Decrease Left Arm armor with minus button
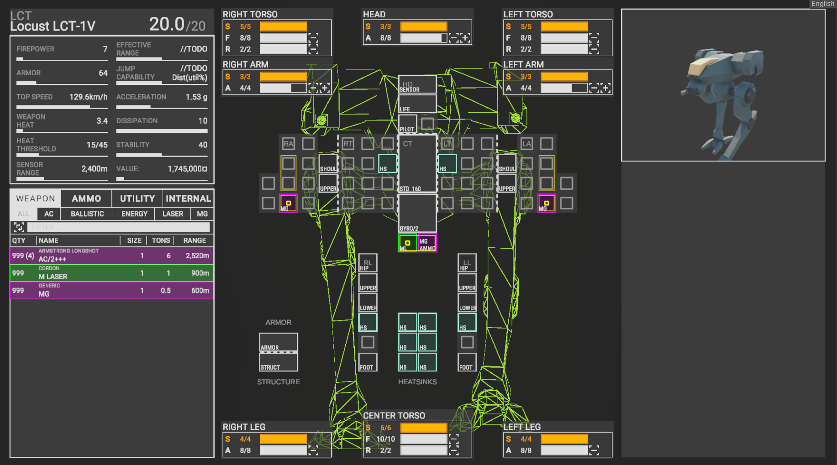Screen dimensions: 837x465 [x=594, y=88]
